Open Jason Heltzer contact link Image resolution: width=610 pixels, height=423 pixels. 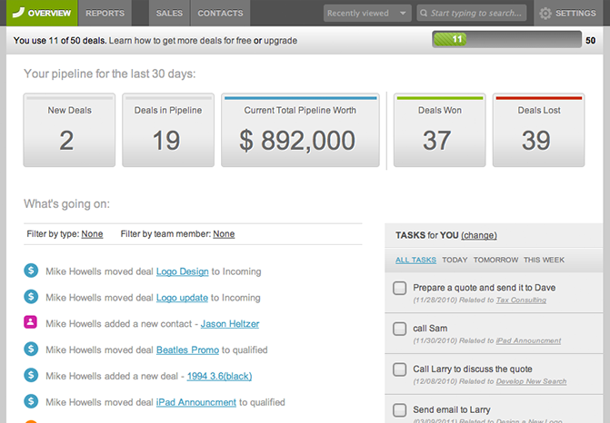tap(230, 323)
